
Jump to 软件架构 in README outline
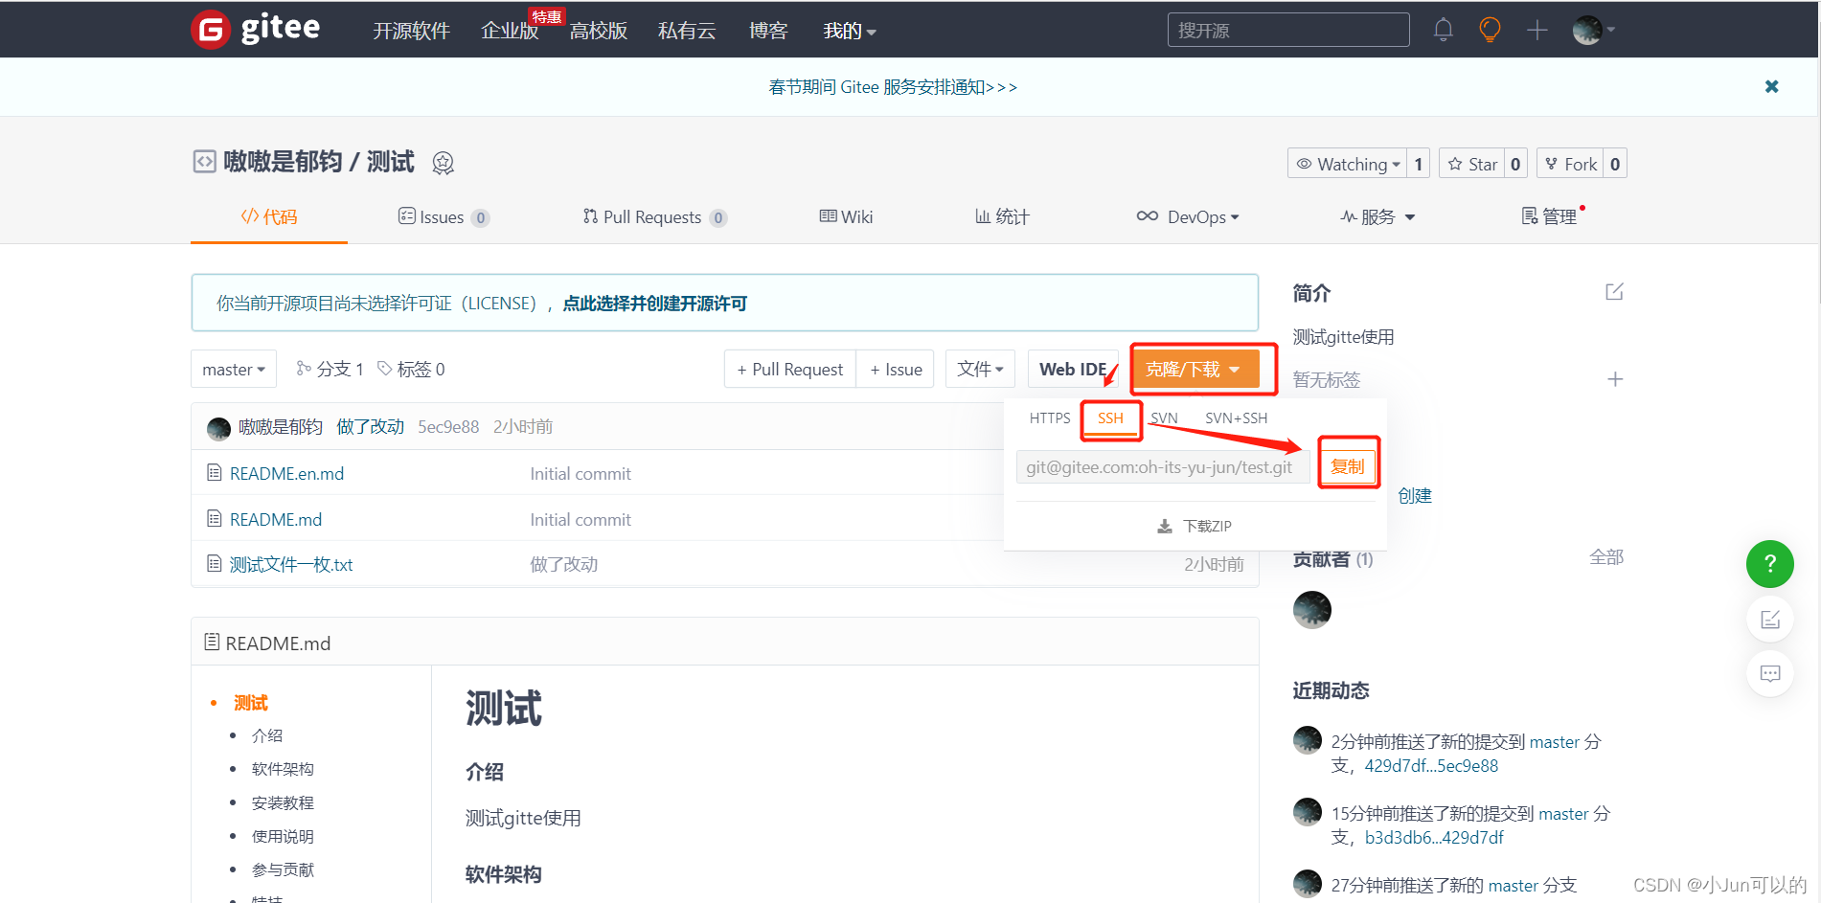(x=283, y=769)
